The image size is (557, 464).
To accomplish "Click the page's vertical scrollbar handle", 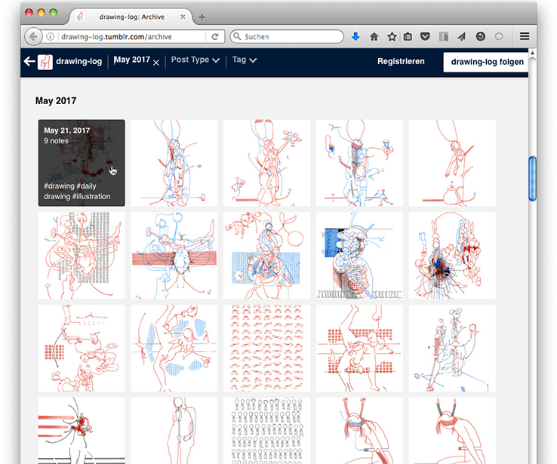I will [533, 178].
